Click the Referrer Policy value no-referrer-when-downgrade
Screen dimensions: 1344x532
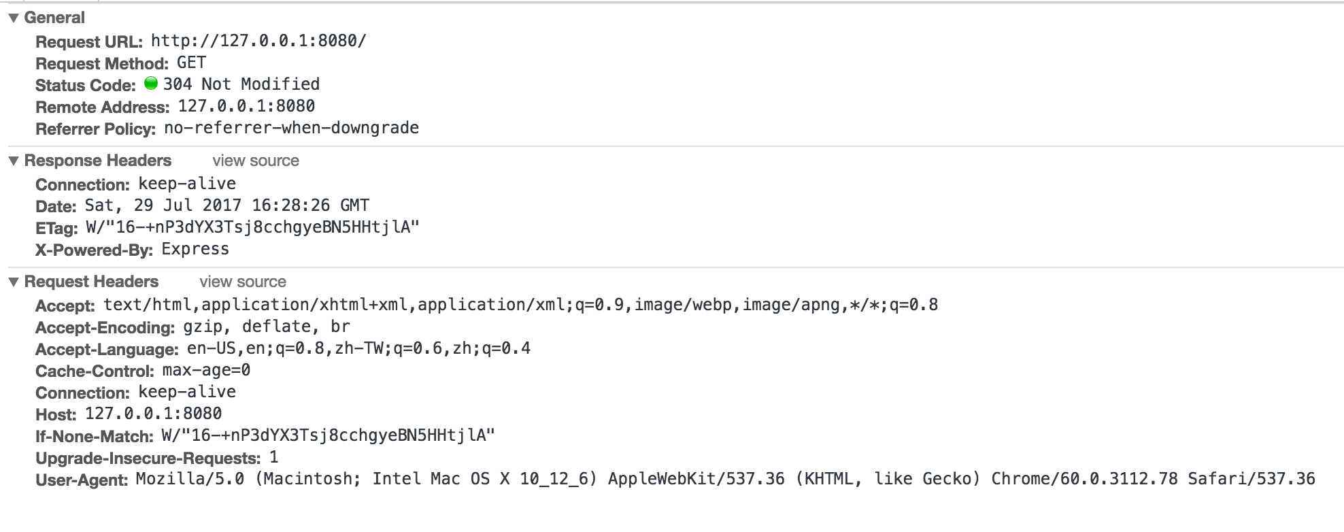pyautogui.click(x=292, y=128)
